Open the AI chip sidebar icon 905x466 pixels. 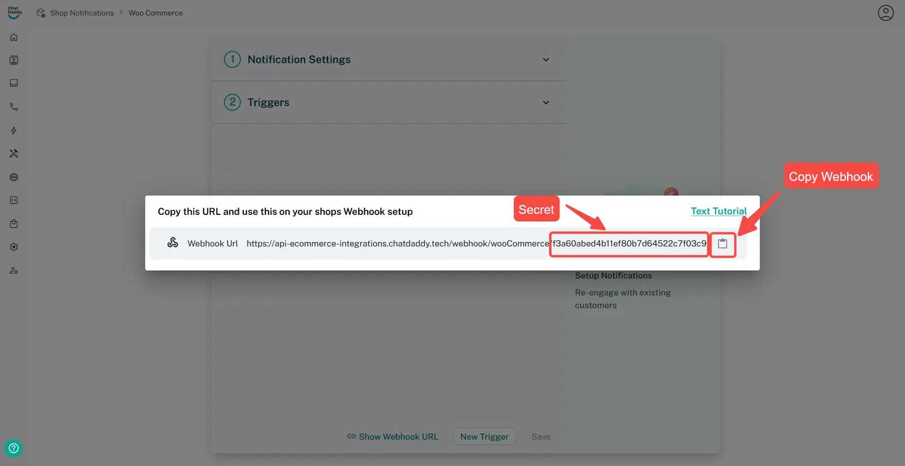[14, 177]
